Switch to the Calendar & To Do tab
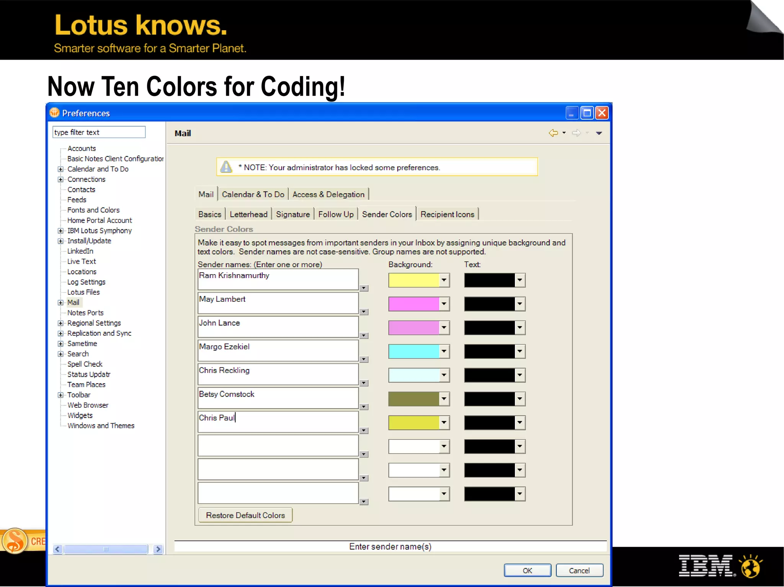The image size is (784, 587). (253, 194)
